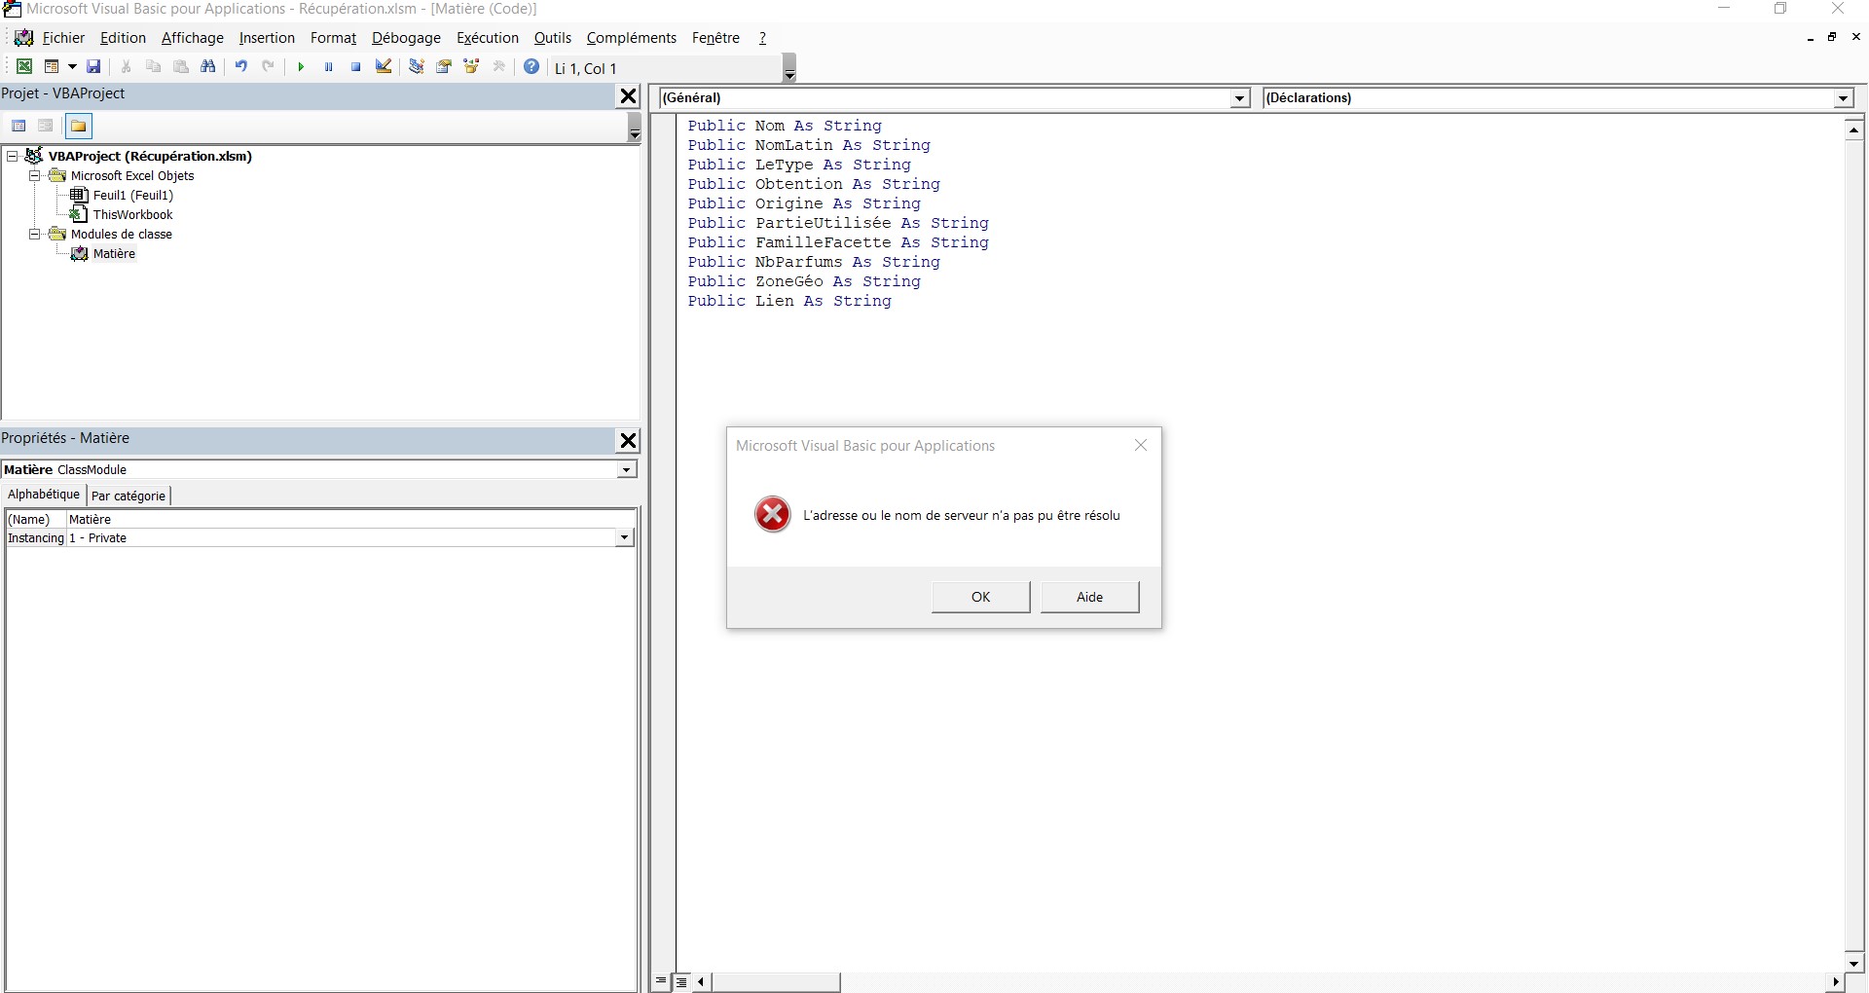
Task: Open the Properties Window toolbar icon
Action: pyautogui.click(x=444, y=67)
